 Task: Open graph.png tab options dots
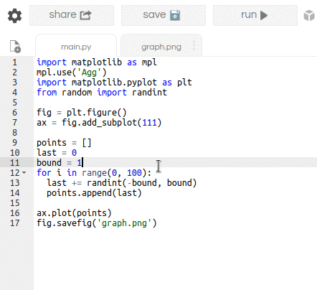(x=194, y=45)
